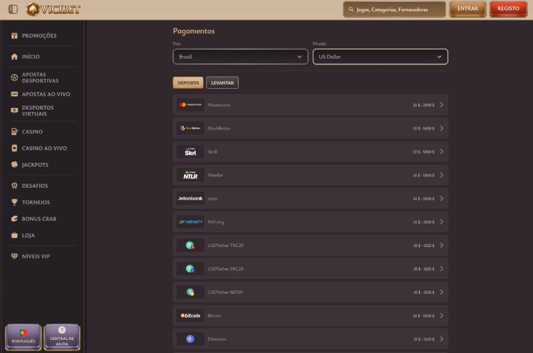
Task: Expand Ethereum row chevron
Action: pyautogui.click(x=442, y=339)
